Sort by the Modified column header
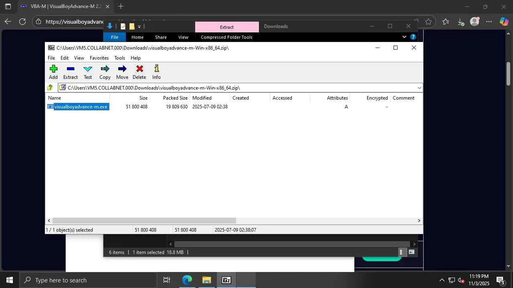This screenshot has height=288, width=513. coord(210,98)
